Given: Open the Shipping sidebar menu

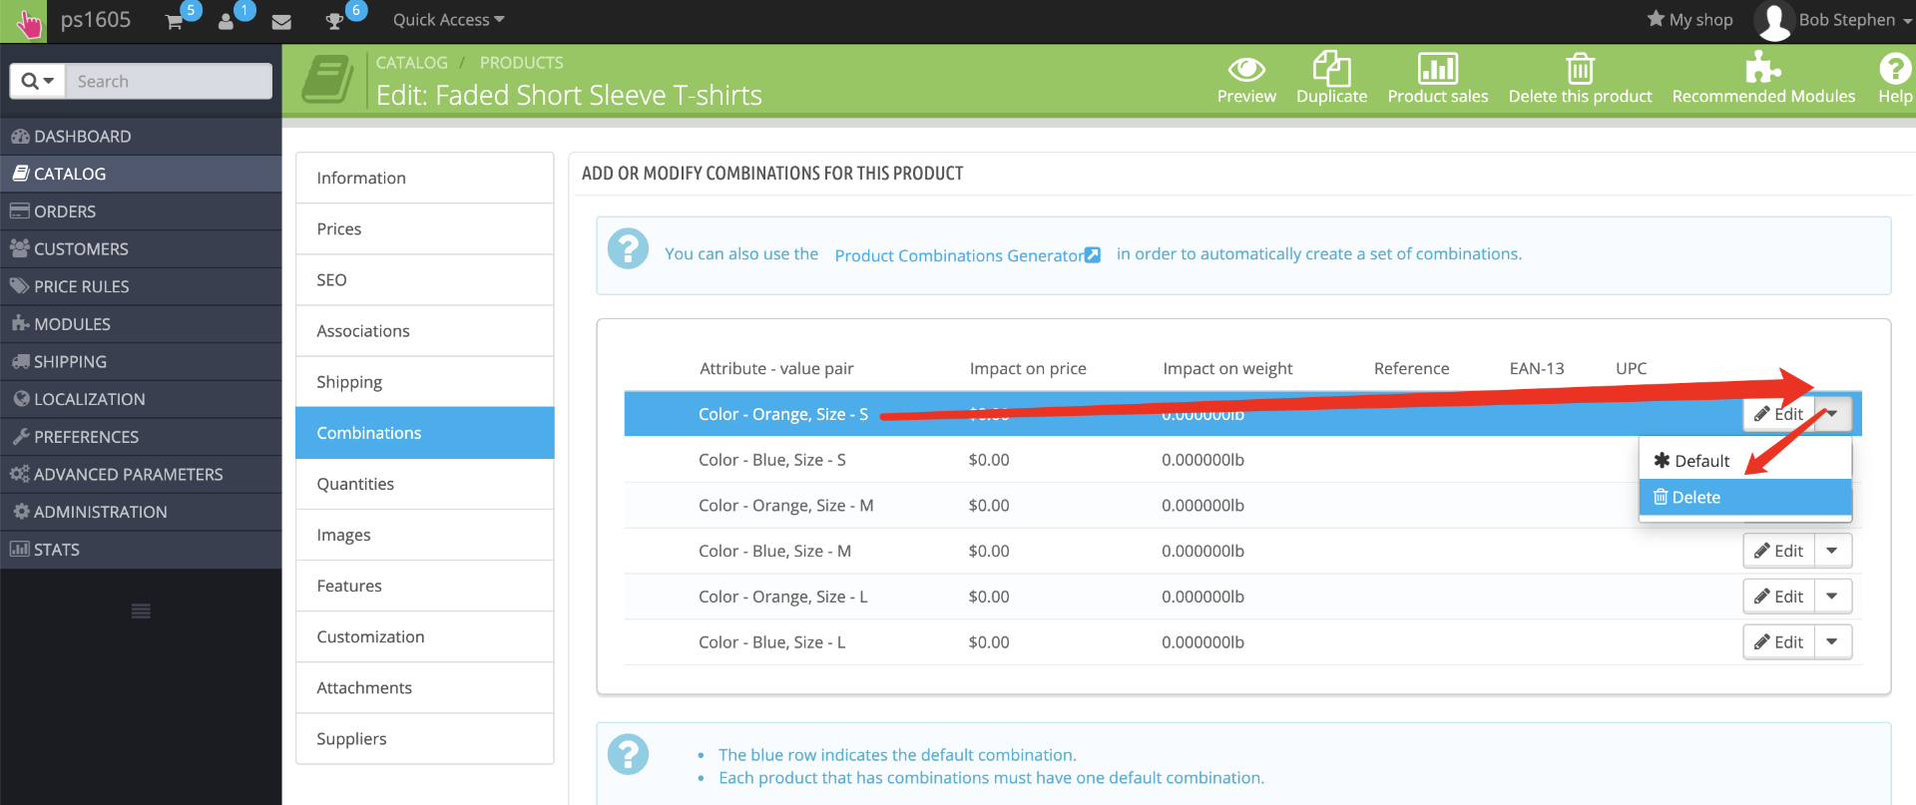Looking at the screenshot, I should [x=141, y=362].
